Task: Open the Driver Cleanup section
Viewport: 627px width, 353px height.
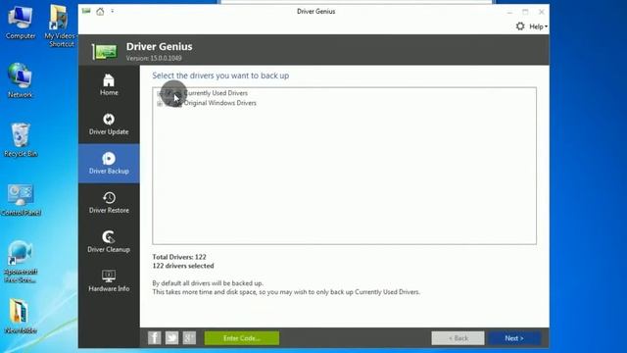Action: click(109, 242)
